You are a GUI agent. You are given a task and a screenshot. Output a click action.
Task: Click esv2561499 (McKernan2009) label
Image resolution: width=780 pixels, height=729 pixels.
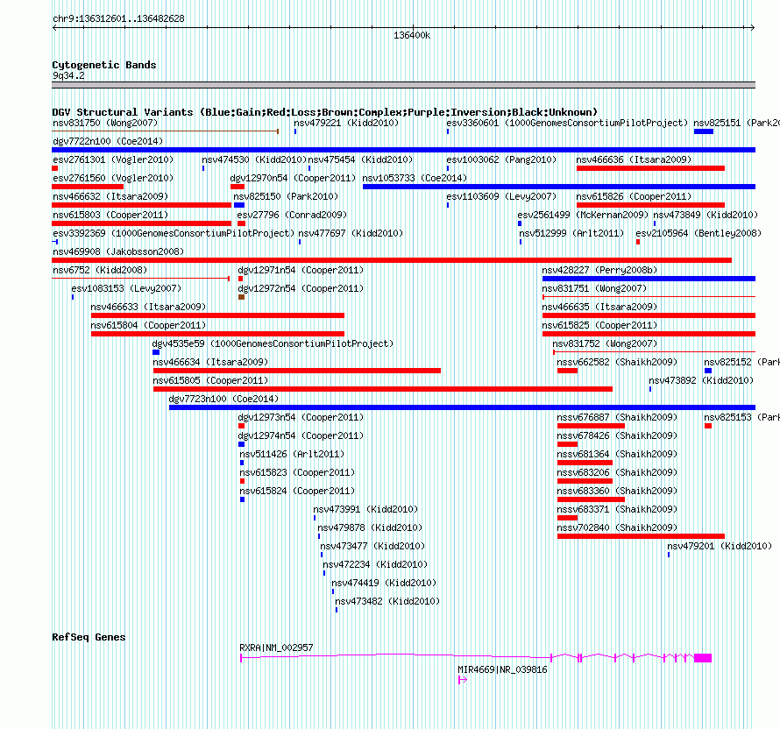tap(583, 215)
